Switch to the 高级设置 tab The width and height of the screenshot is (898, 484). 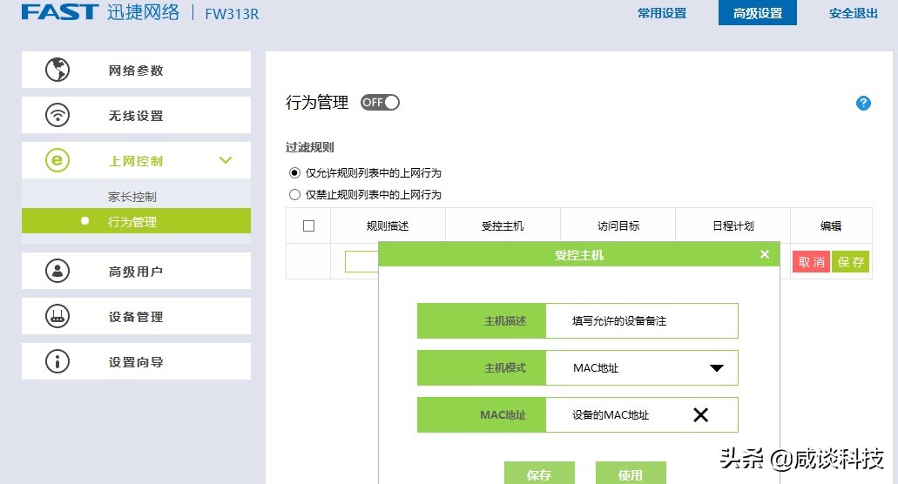(758, 12)
